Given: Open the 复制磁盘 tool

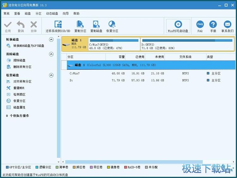Looking at the screenshot, I should [96, 25].
